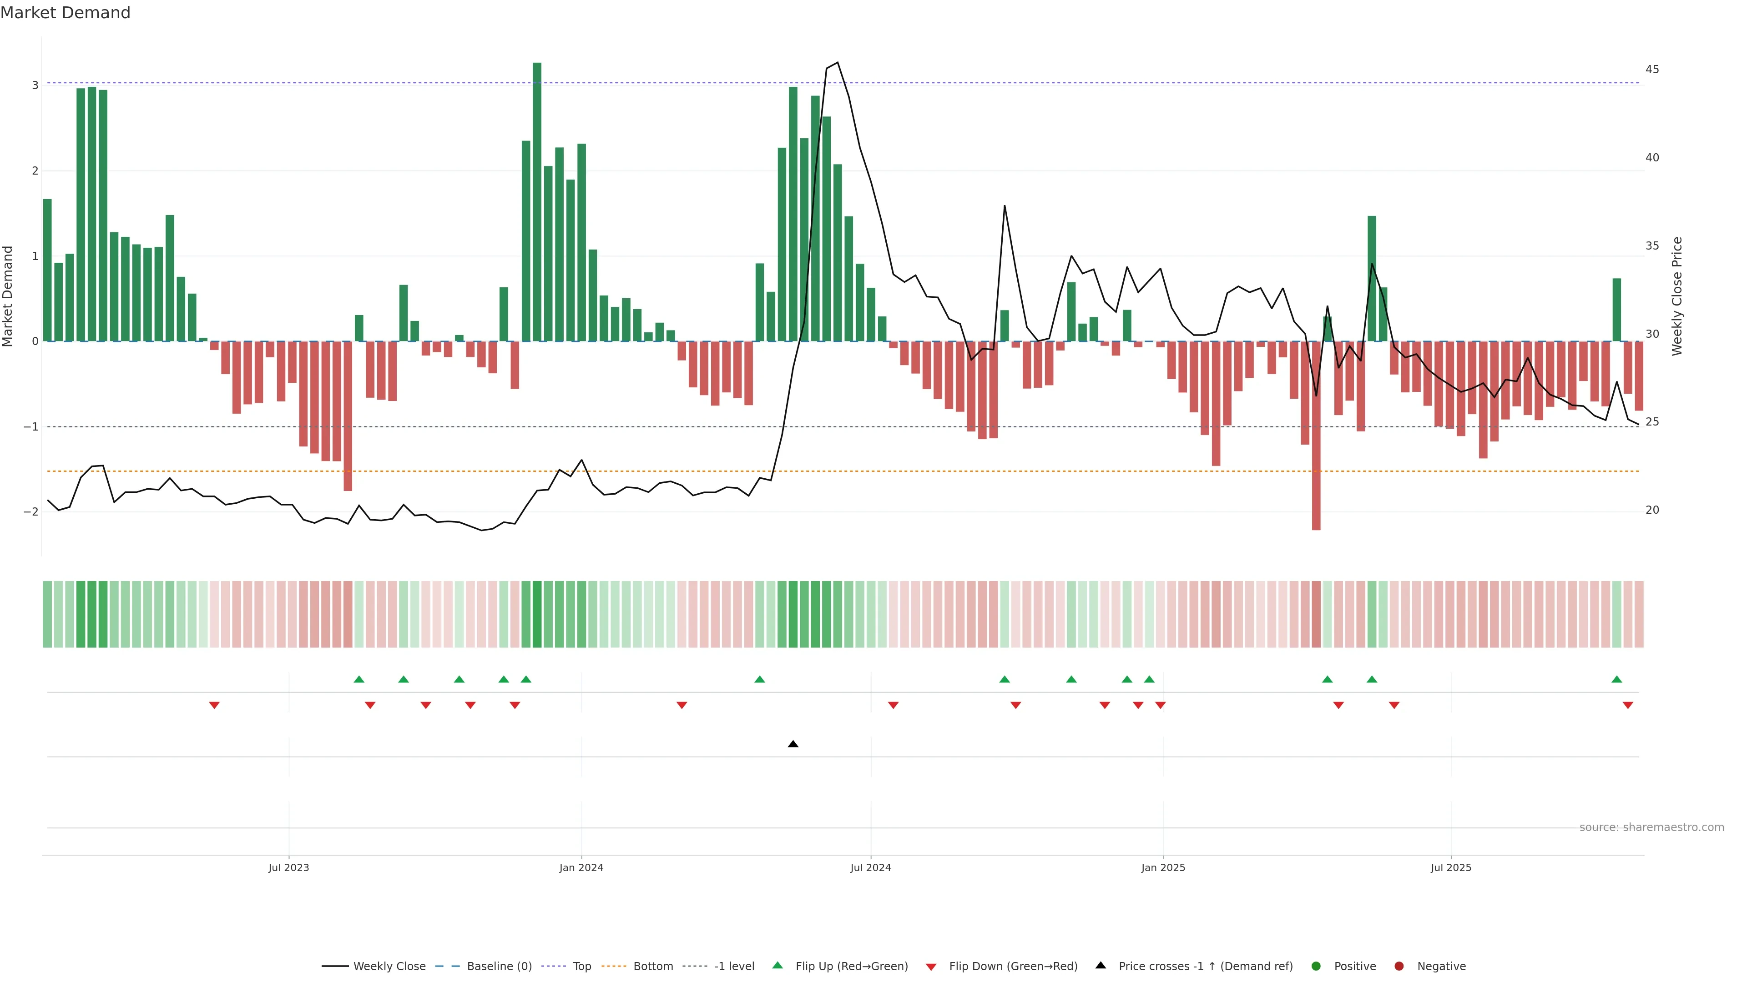Screen dimensions: 1747x982
Task: Toggle the -1 level legend entry
Action: coord(734,967)
